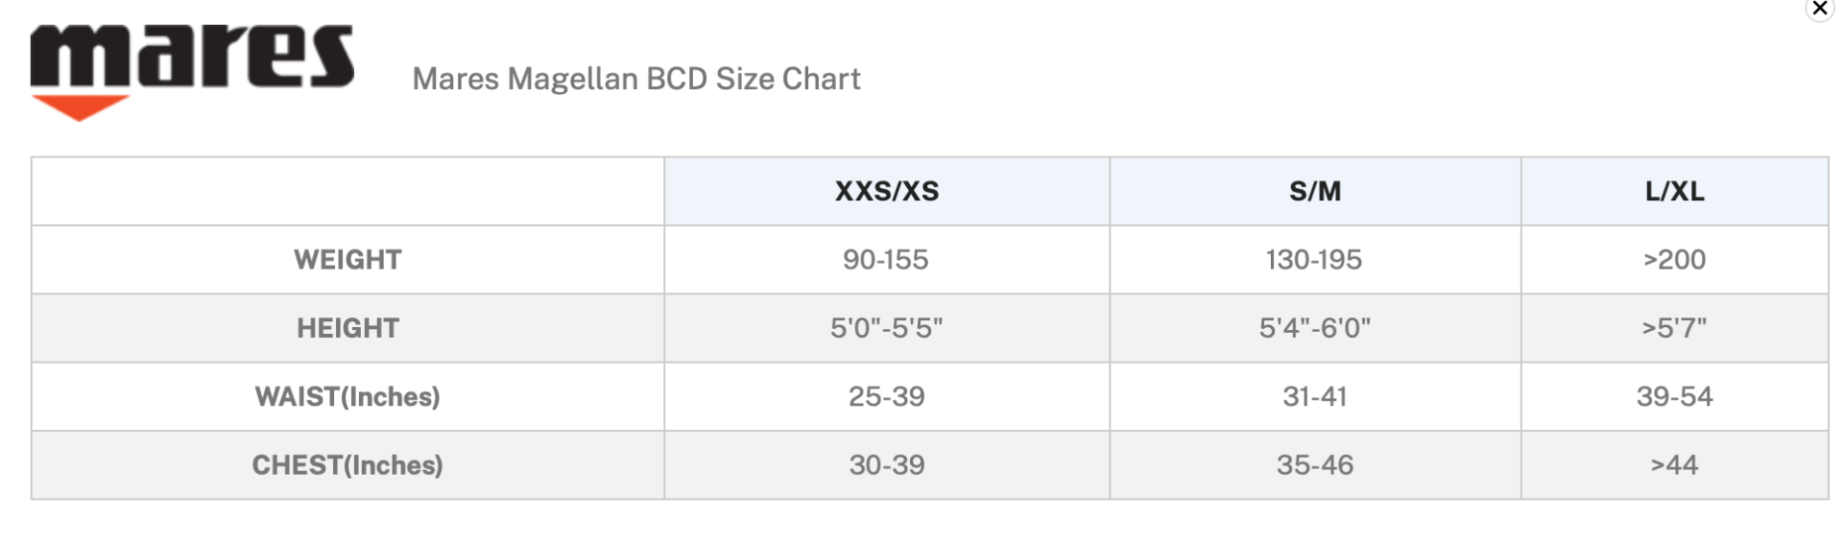Click the >44 chest cell
Image resolution: width=1843 pixels, height=542 pixels.
click(x=1674, y=465)
